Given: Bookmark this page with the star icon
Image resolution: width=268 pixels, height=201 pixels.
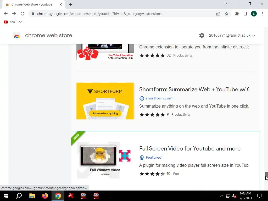Looking at the screenshot, I should (227, 14).
